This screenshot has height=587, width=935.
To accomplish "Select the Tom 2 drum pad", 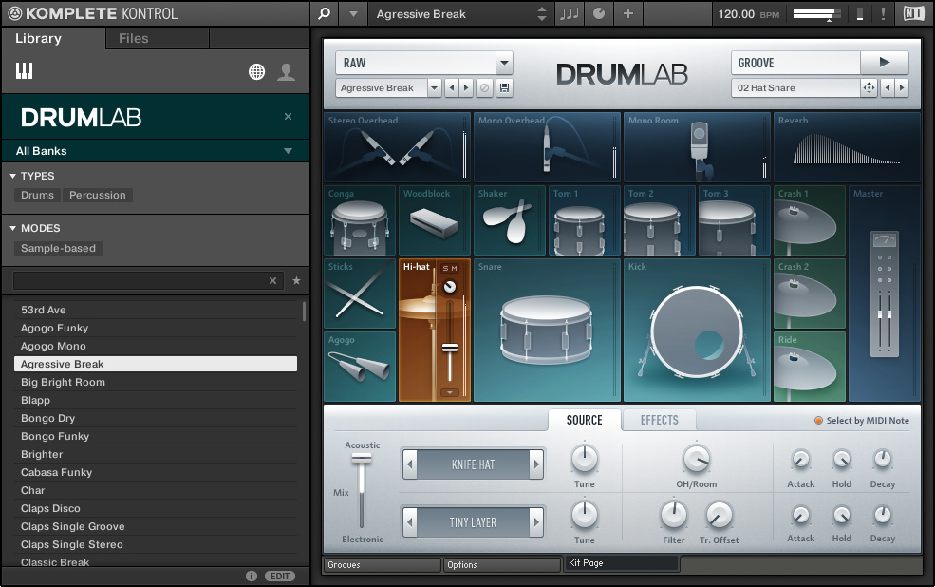I will (x=660, y=220).
